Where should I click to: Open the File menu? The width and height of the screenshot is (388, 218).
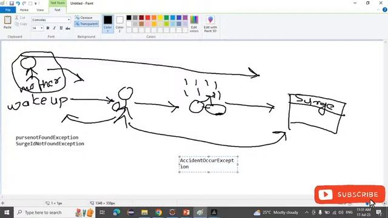(8, 10)
